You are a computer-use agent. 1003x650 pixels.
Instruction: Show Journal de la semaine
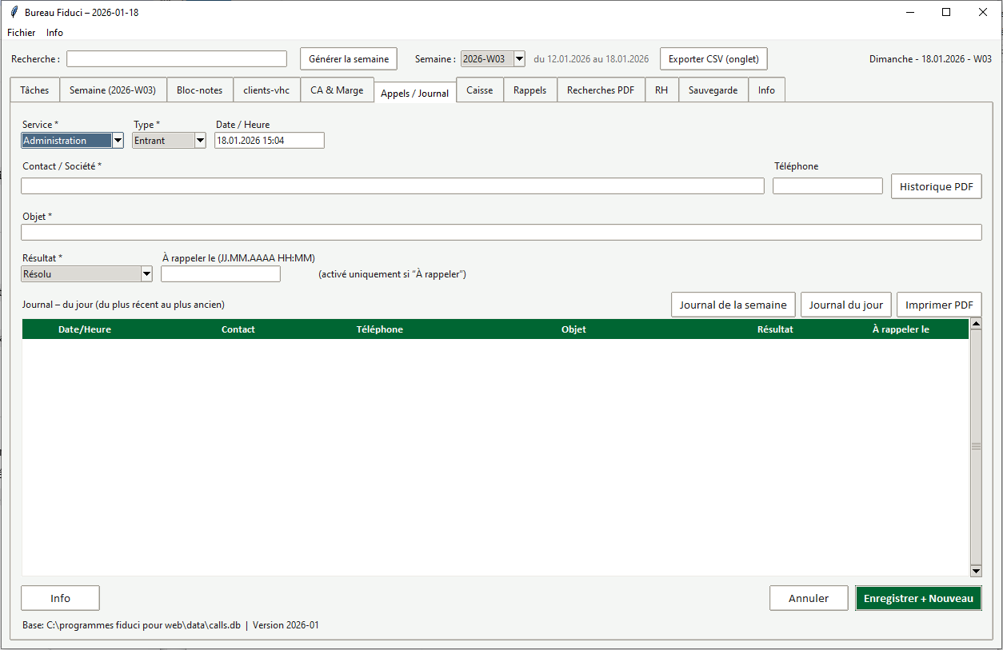[x=733, y=305]
